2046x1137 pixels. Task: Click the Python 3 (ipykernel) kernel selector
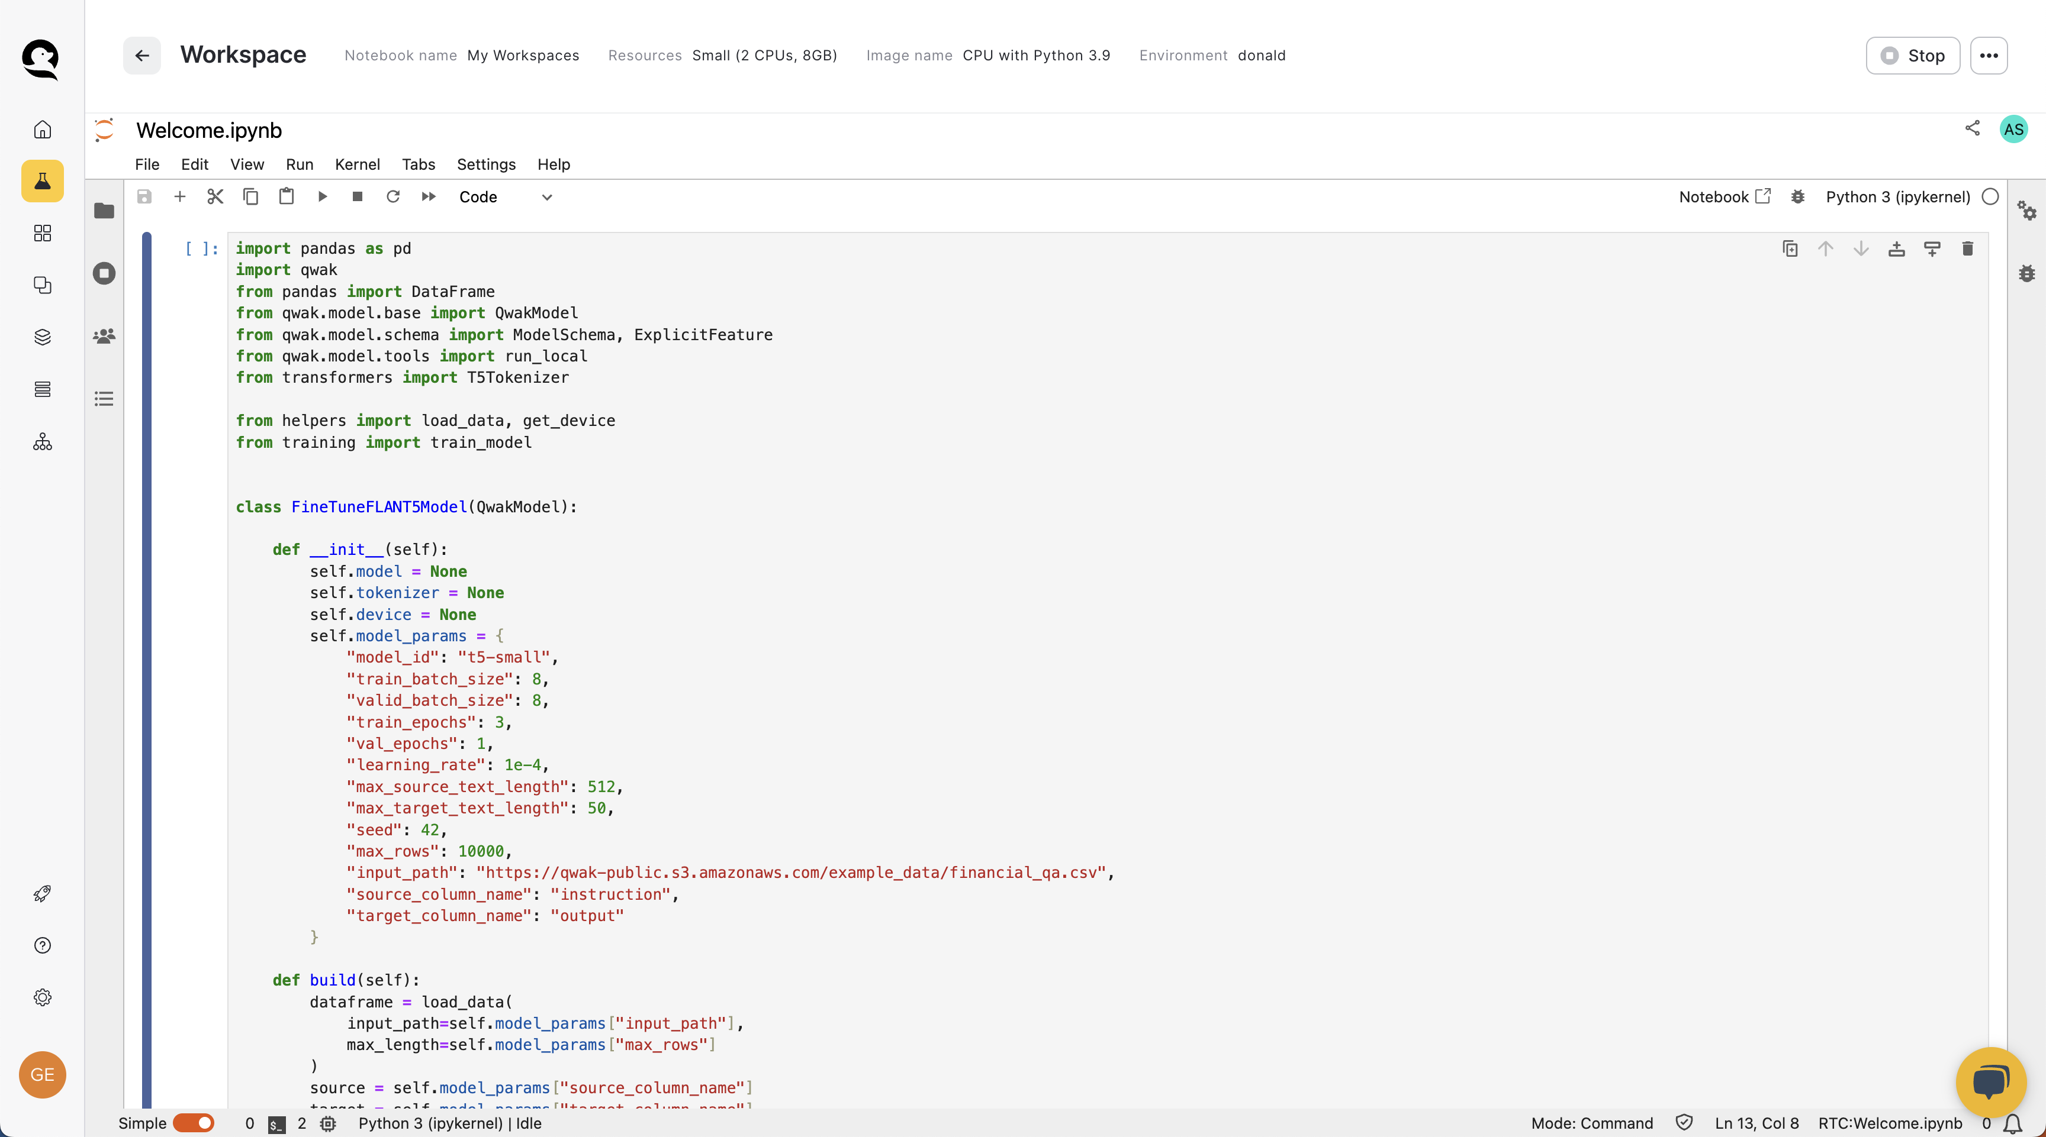1897,197
